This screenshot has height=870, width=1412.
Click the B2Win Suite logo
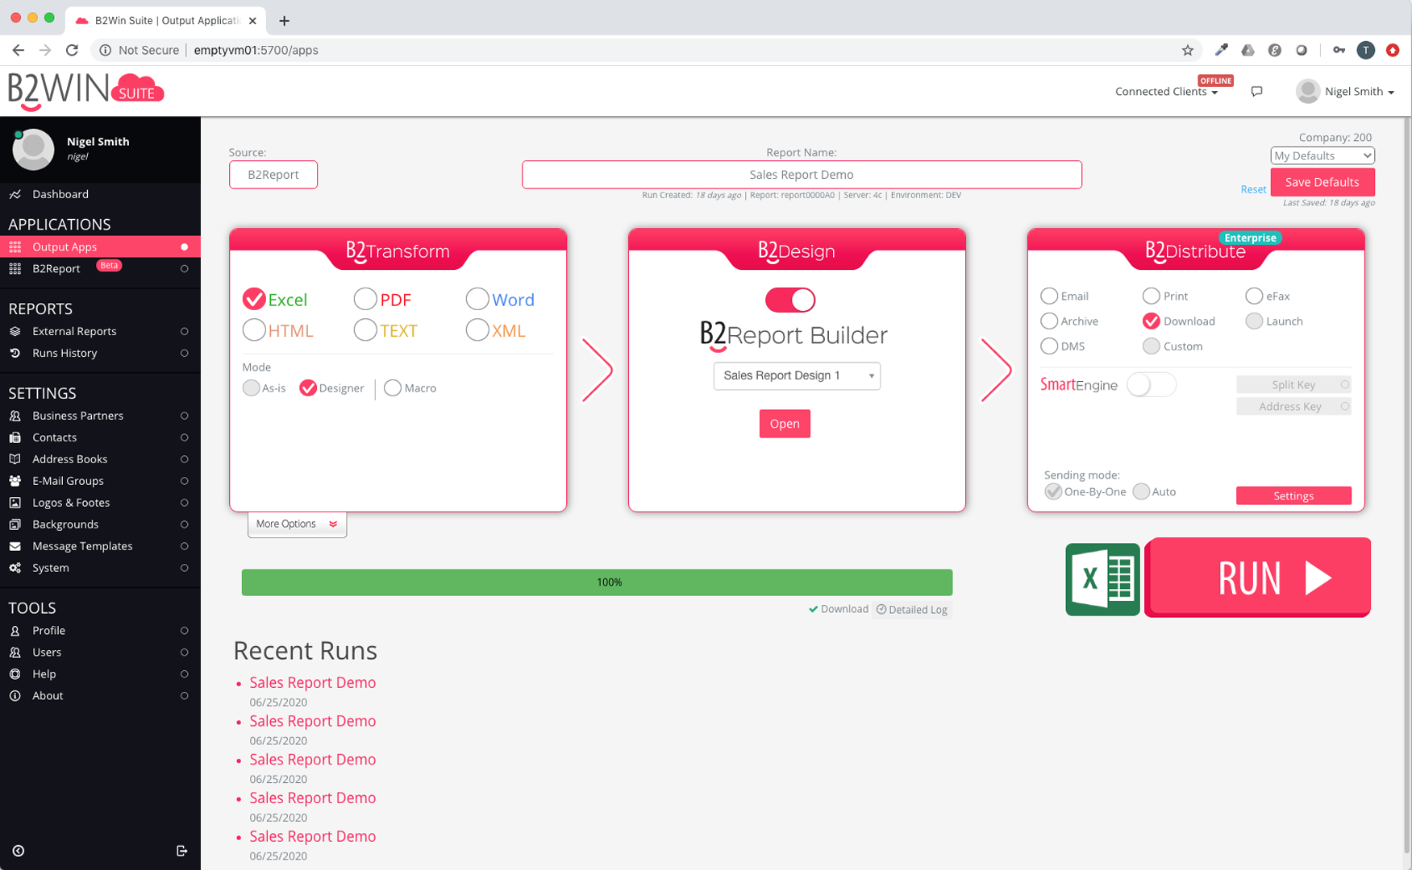tap(85, 91)
